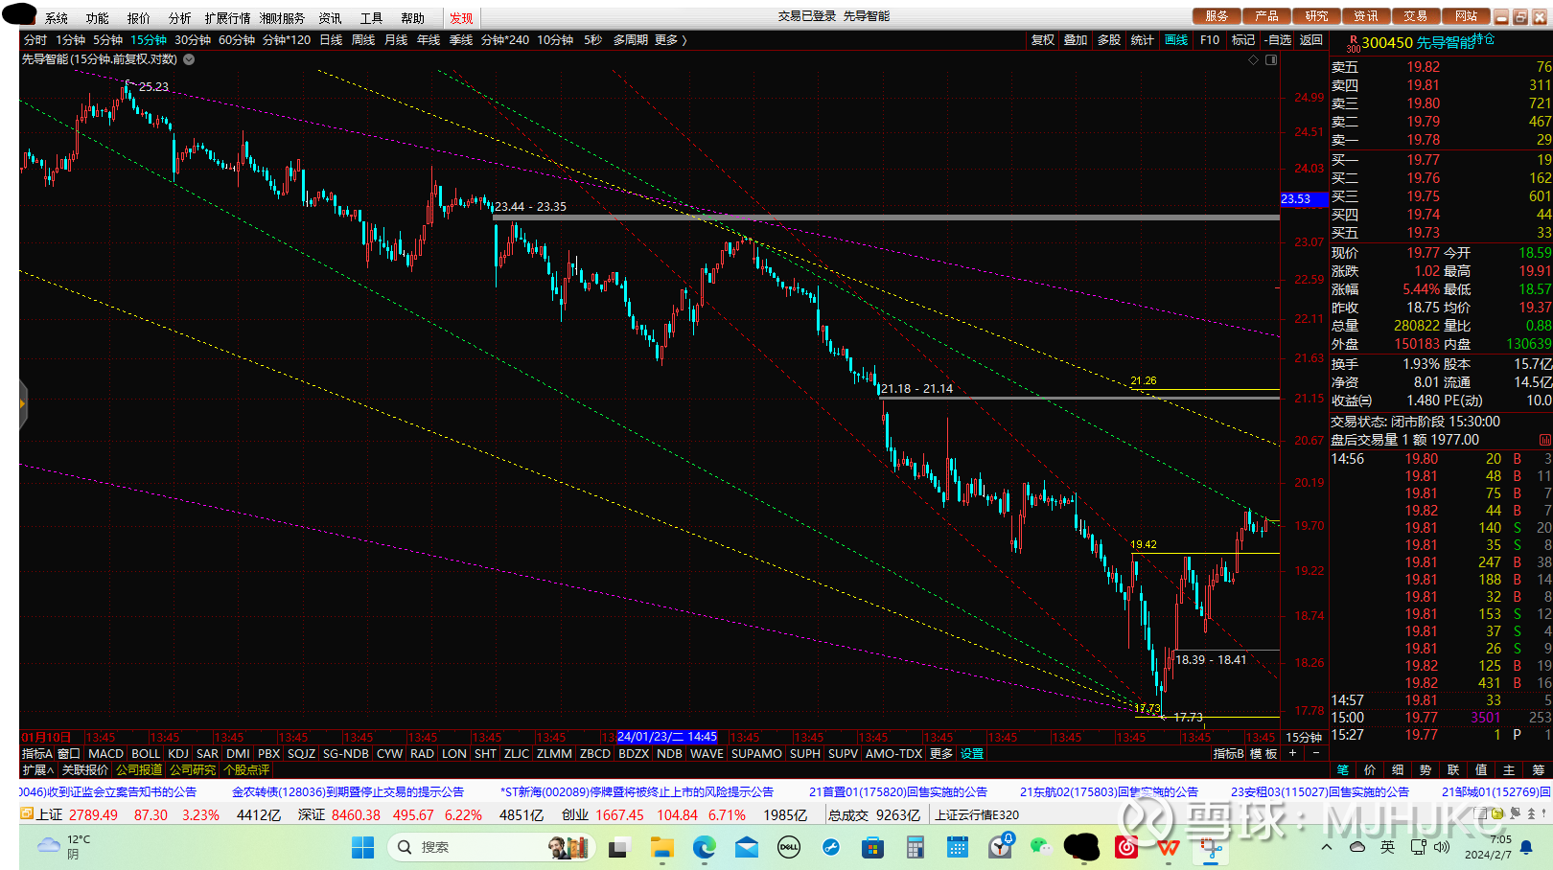Zoom in chart with plus button

click(x=1292, y=753)
